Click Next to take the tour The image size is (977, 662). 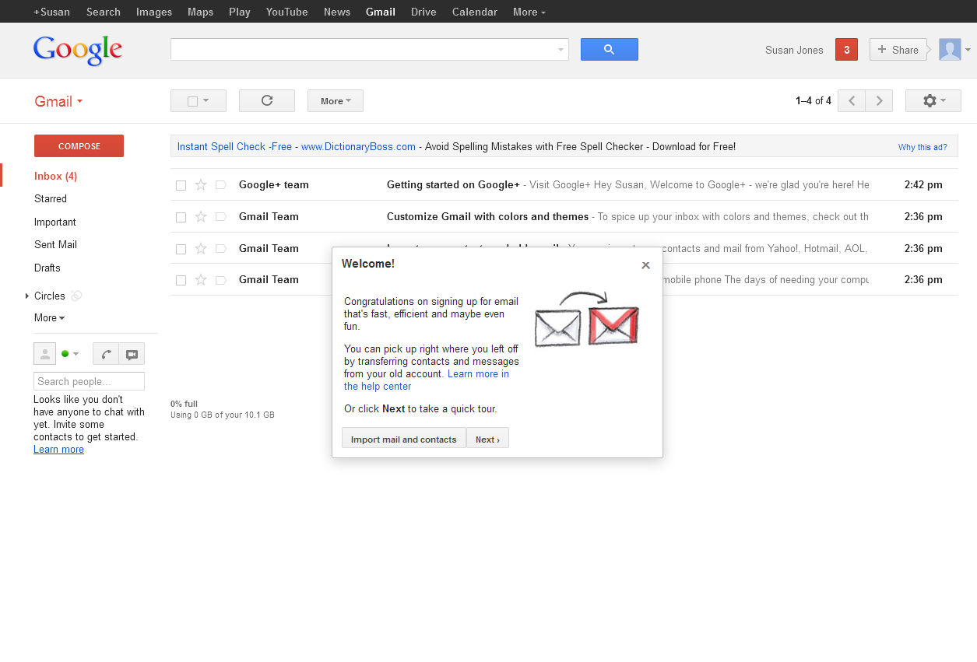point(487,439)
